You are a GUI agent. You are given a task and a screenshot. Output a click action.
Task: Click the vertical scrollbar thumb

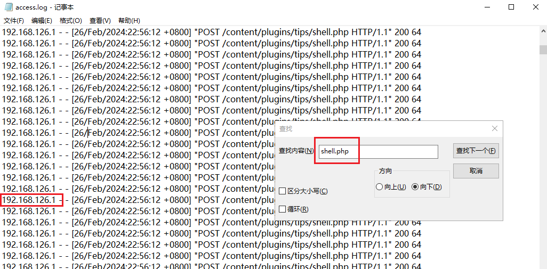(543, 50)
